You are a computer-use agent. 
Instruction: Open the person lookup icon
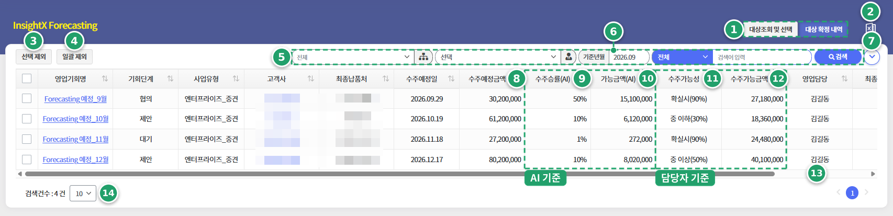pyautogui.click(x=568, y=56)
